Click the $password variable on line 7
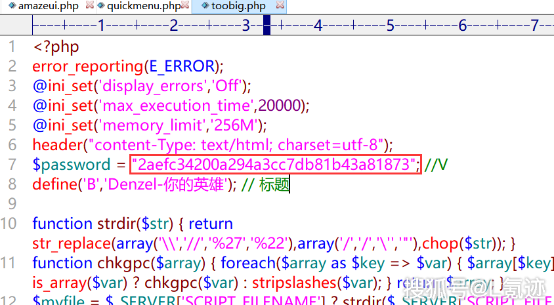Screen dimensions: 554x305 [x=71, y=165]
